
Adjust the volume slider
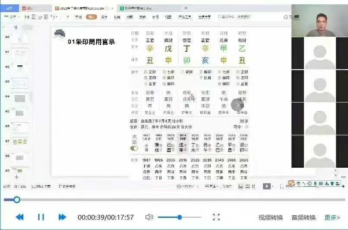pos(180,217)
